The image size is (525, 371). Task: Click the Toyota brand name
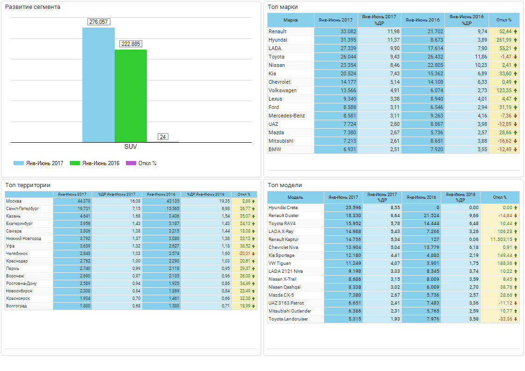coord(276,57)
